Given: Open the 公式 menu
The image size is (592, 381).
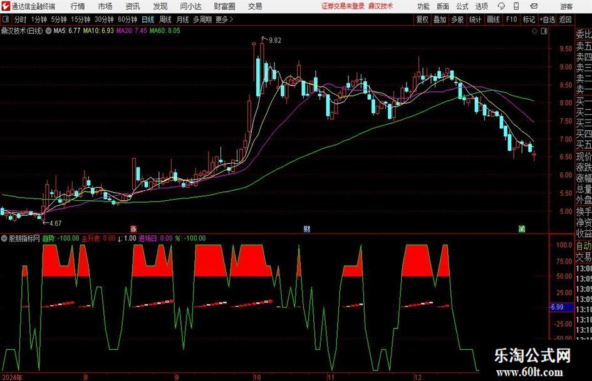Looking at the screenshot, I should click(x=462, y=6).
